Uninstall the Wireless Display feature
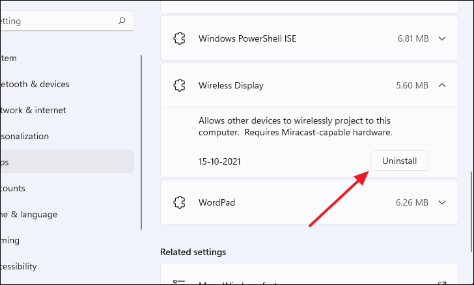474x285 pixels. pos(400,161)
